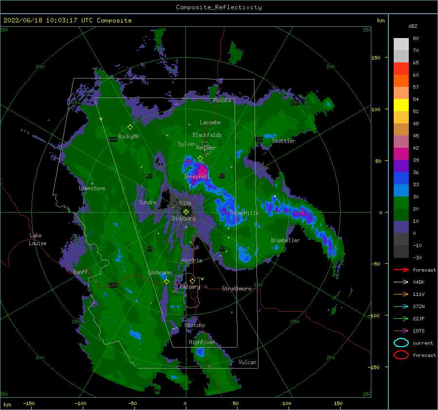Click the Vulcan city label
438x410 pixels.
(247, 362)
